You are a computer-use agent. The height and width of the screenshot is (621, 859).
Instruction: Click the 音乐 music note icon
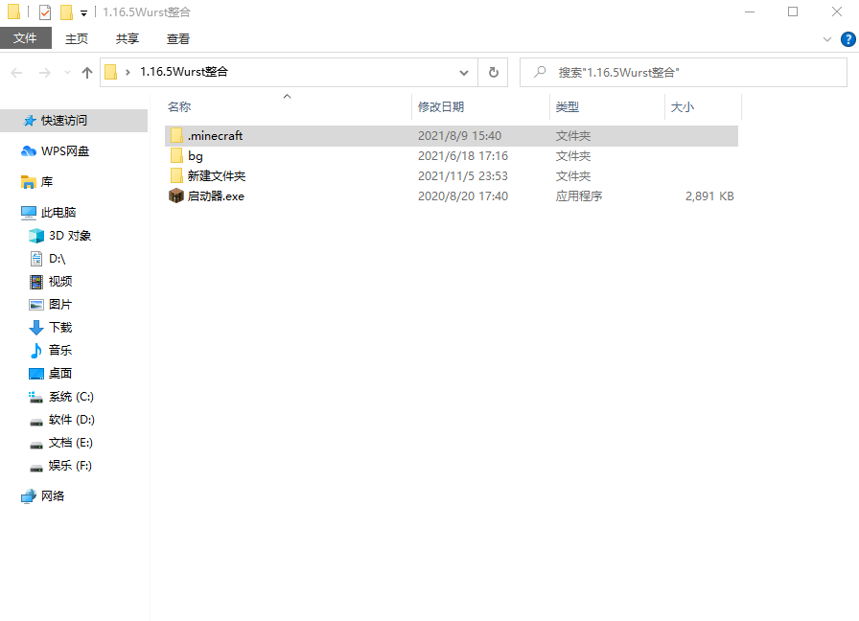(x=36, y=351)
